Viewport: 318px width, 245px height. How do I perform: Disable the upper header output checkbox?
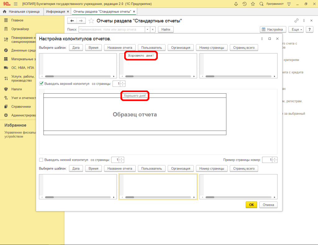click(41, 84)
